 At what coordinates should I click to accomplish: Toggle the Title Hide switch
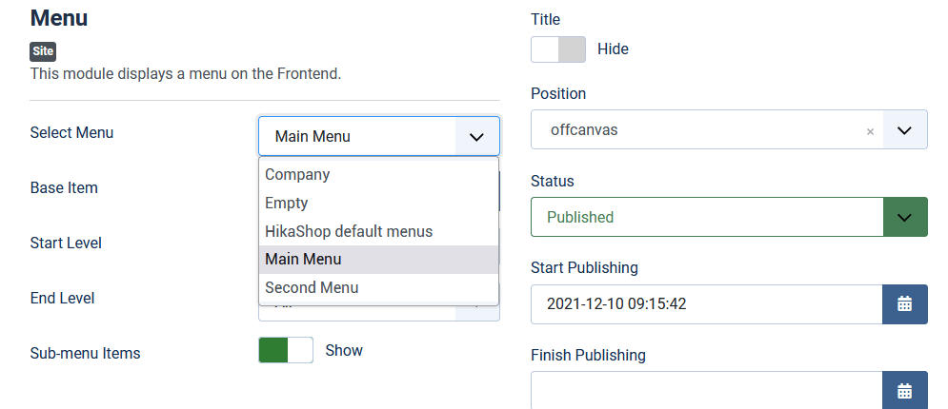click(558, 49)
